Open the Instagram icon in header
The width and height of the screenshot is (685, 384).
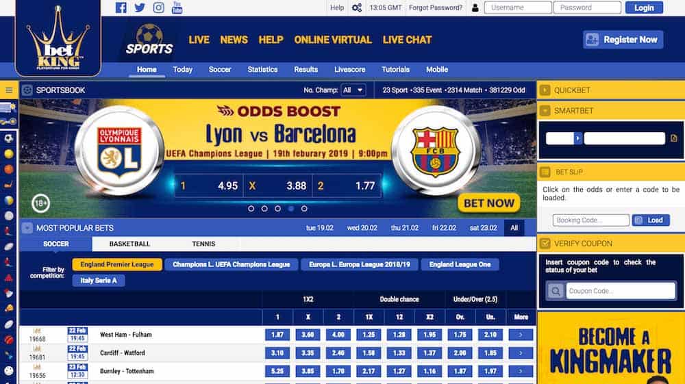(x=159, y=8)
